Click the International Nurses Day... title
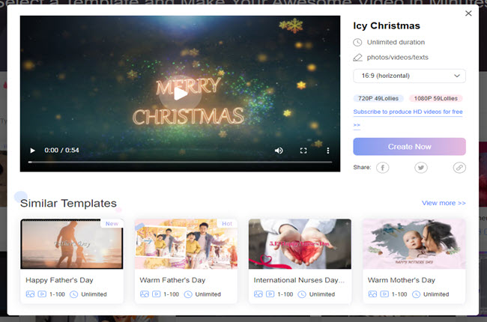Screen dimensions: 487x322 tap(299, 280)
